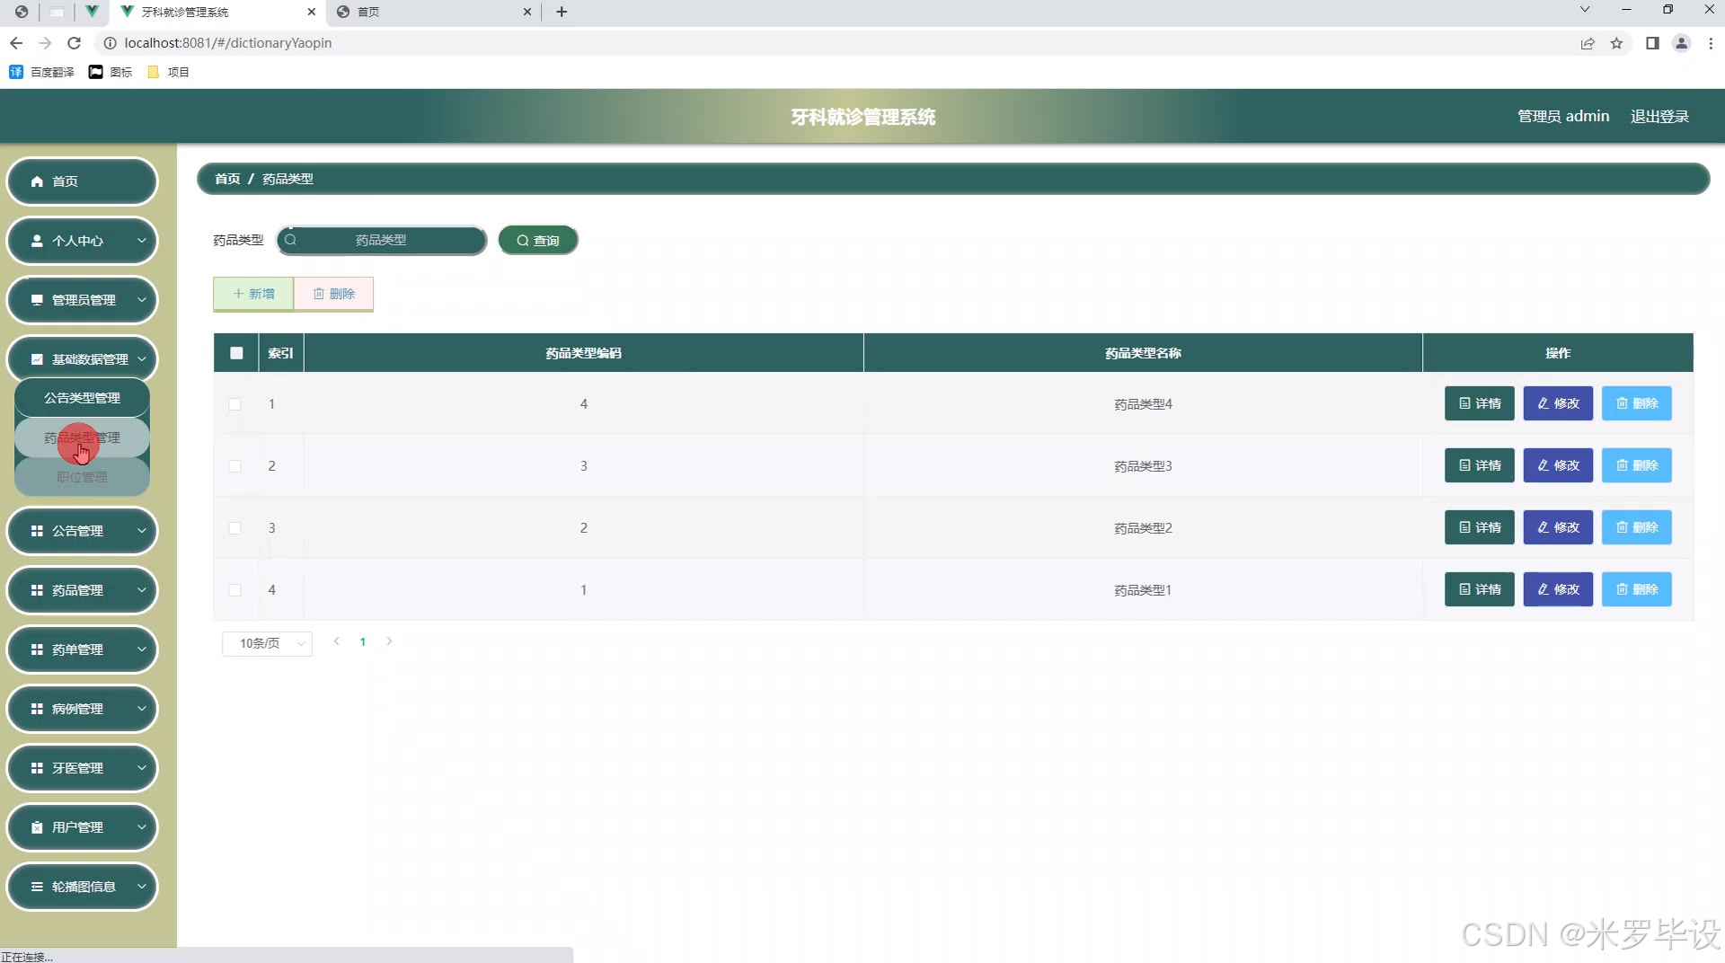Click 修改 for 药品类型1

click(x=1558, y=589)
